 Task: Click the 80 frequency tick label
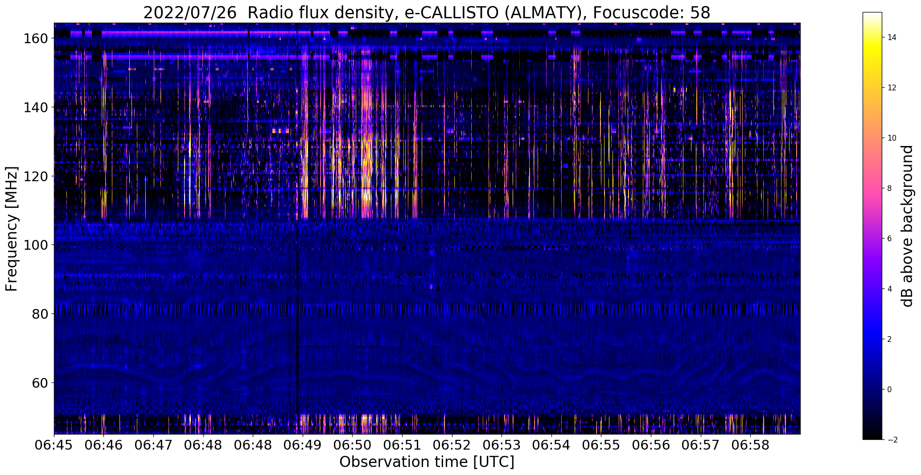pyautogui.click(x=40, y=314)
